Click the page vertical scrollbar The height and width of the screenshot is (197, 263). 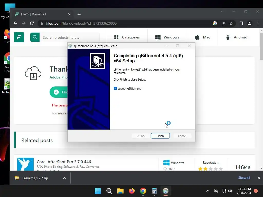[261, 46]
